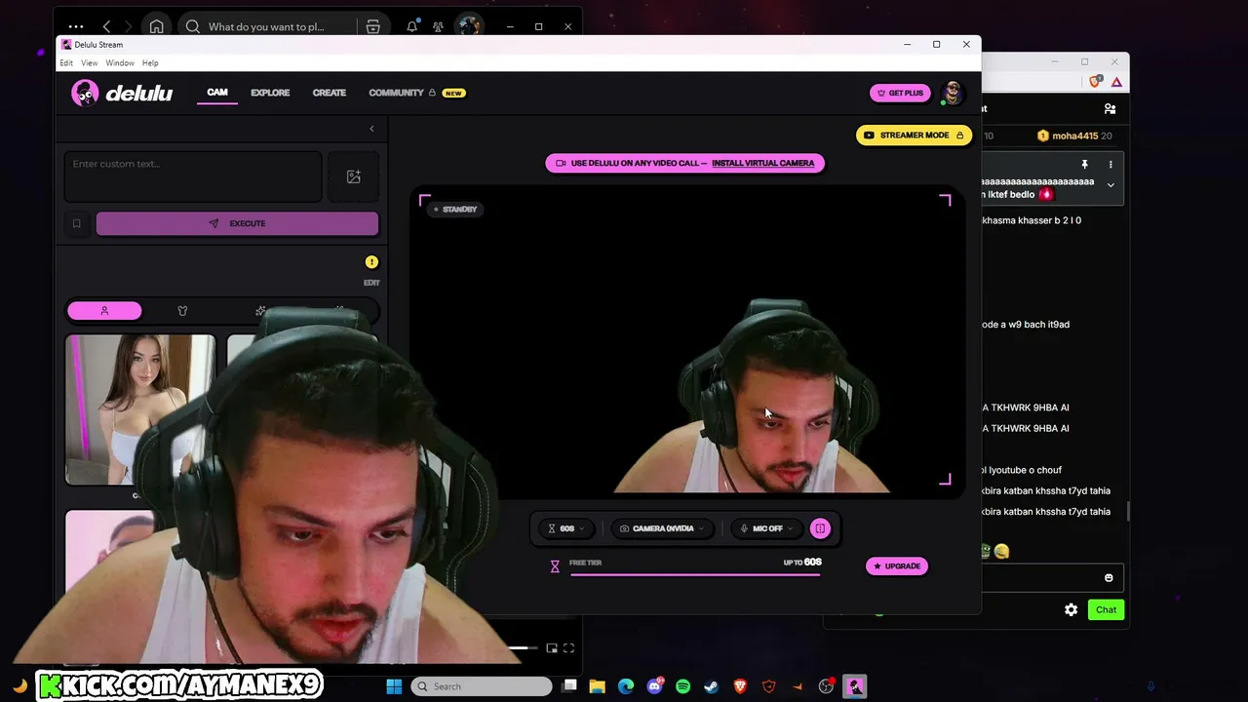Open the 60S duration dropdown

(566, 528)
